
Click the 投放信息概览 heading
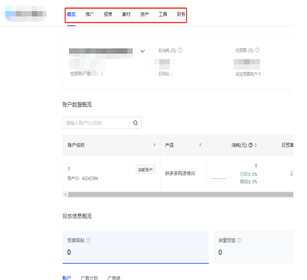click(x=77, y=216)
